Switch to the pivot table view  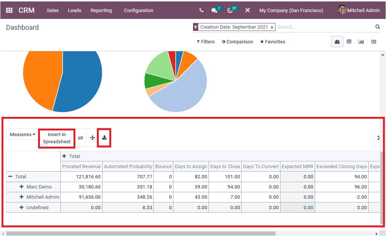click(x=349, y=41)
